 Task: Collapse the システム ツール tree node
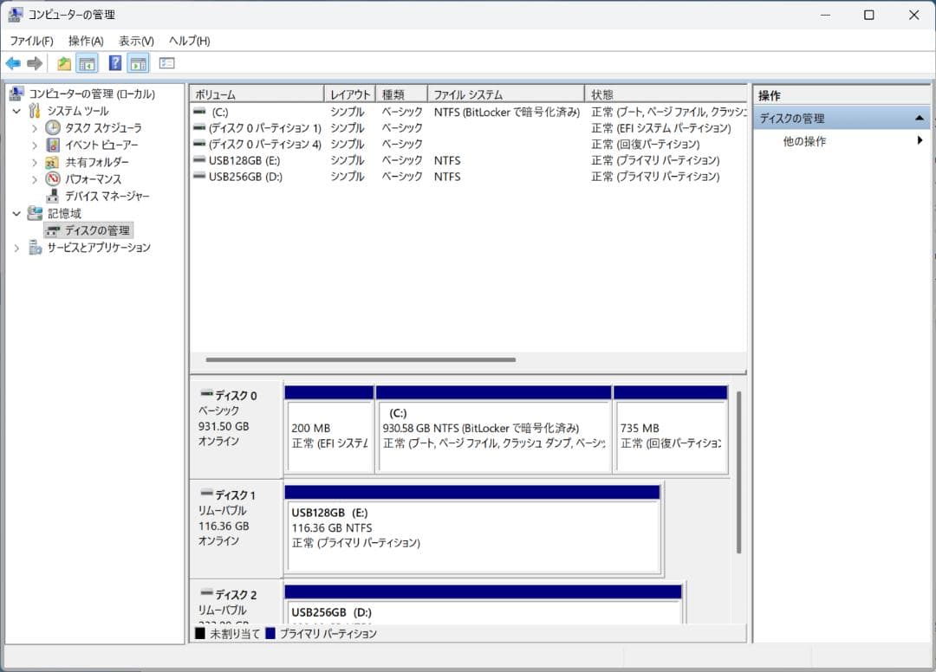16,110
